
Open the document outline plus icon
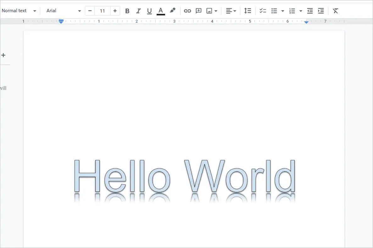coord(3,55)
